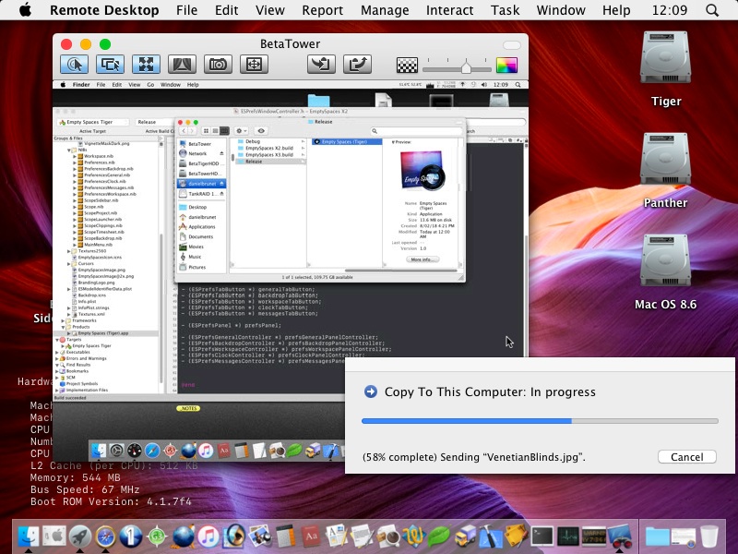Expand Executables group in Xcode
This screenshot has width=738, height=554.
tap(57, 352)
